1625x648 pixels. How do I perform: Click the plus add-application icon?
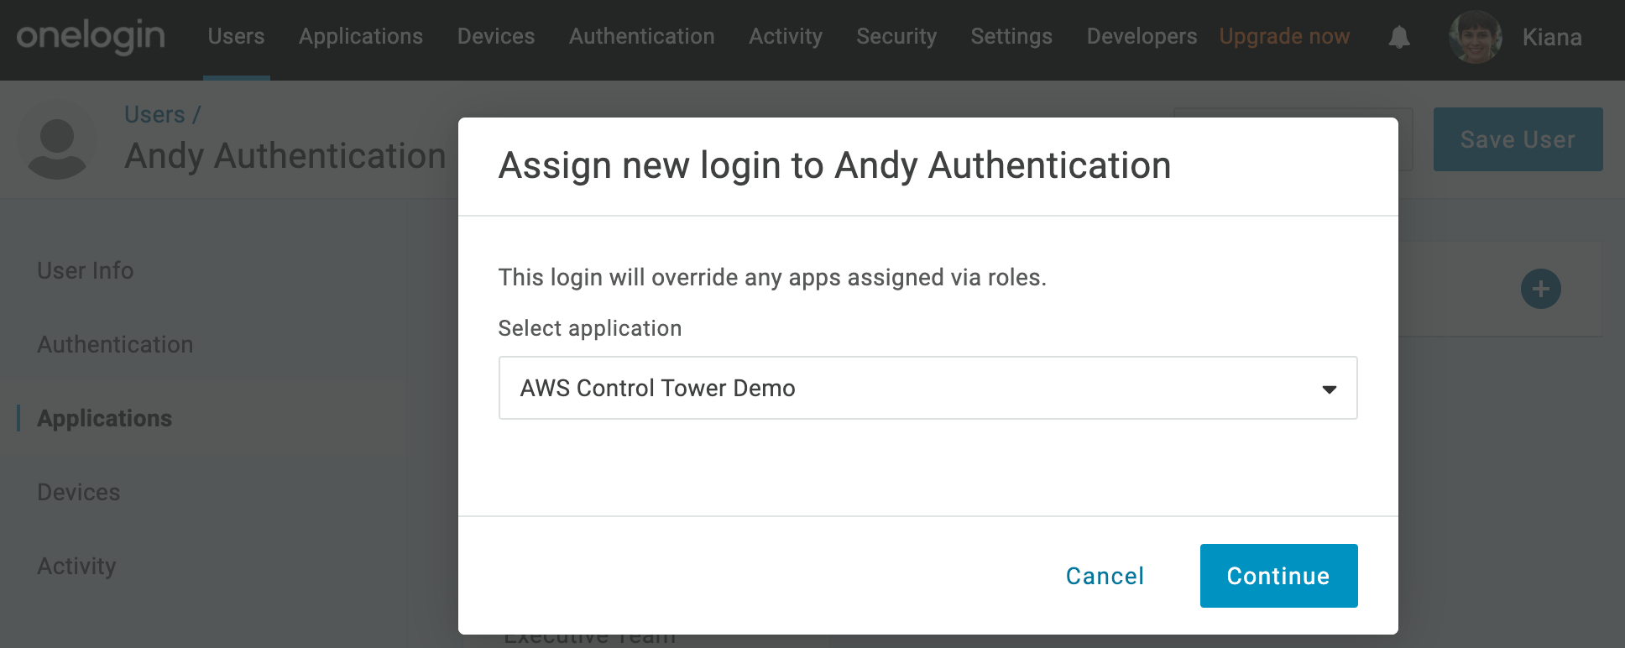pos(1540,289)
